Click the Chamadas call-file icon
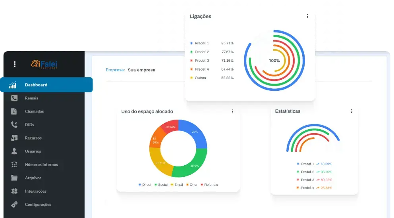 click(x=14, y=111)
